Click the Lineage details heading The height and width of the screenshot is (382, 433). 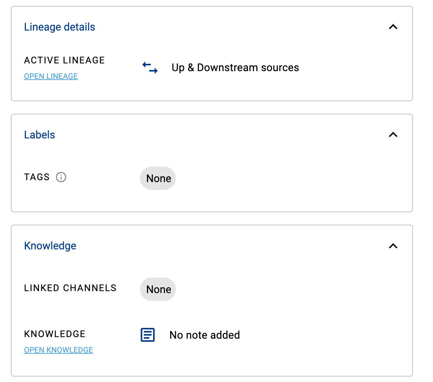coord(60,27)
